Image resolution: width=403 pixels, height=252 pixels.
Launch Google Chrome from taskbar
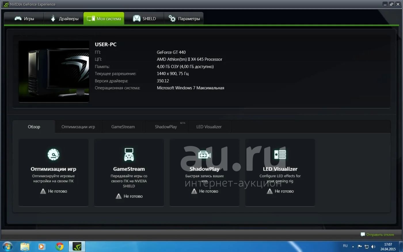pyautogui.click(x=60, y=247)
